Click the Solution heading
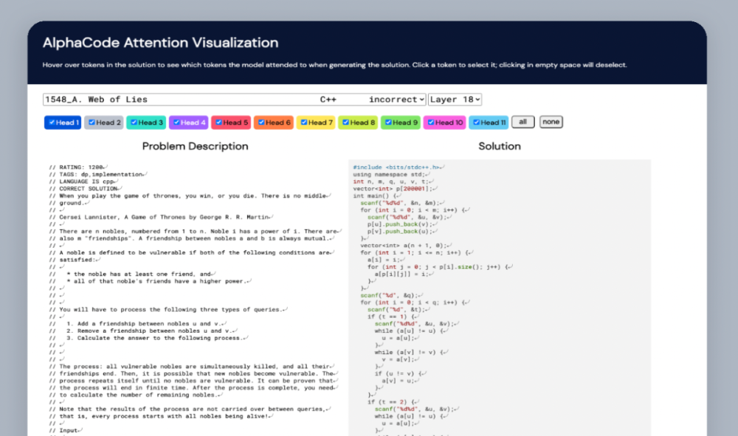738x436 pixels. point(500,146)
